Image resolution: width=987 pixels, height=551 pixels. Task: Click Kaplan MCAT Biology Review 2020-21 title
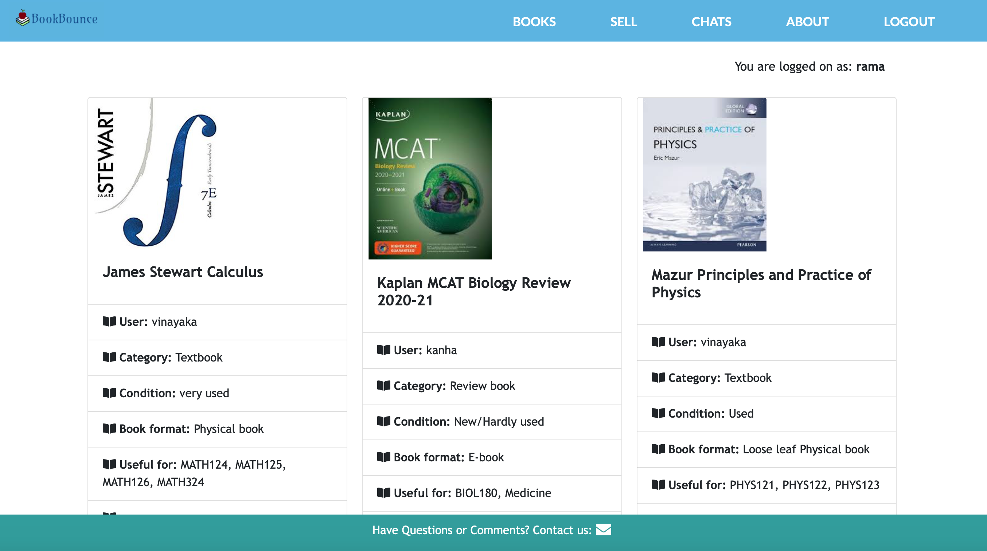click(x=473, y=291)
